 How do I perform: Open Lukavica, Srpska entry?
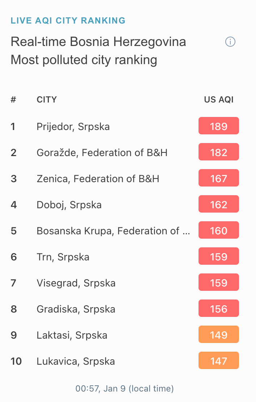pyautogui.click(x=76, y=361)
